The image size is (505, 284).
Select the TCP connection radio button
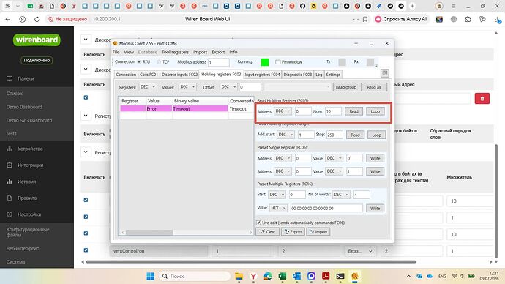(159, 61)
